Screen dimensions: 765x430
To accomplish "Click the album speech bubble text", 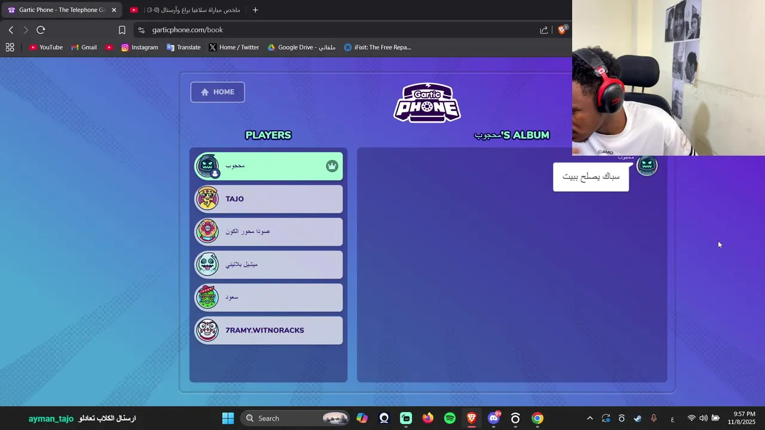I will tap(590, 177).
